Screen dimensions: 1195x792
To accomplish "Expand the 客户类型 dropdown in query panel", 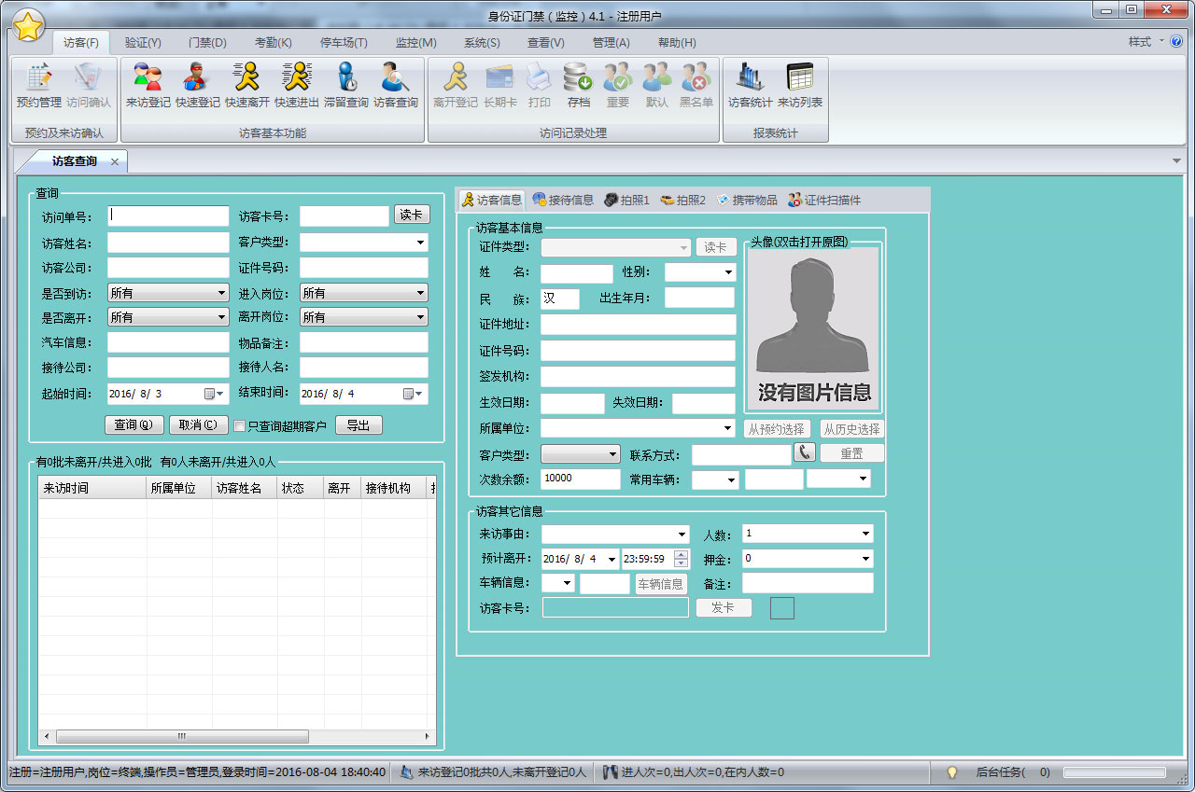I will (x=421, y=243).
